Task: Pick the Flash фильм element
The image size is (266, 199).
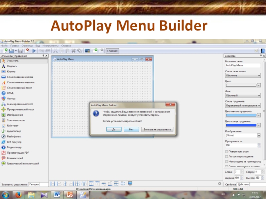Action: 14,136
